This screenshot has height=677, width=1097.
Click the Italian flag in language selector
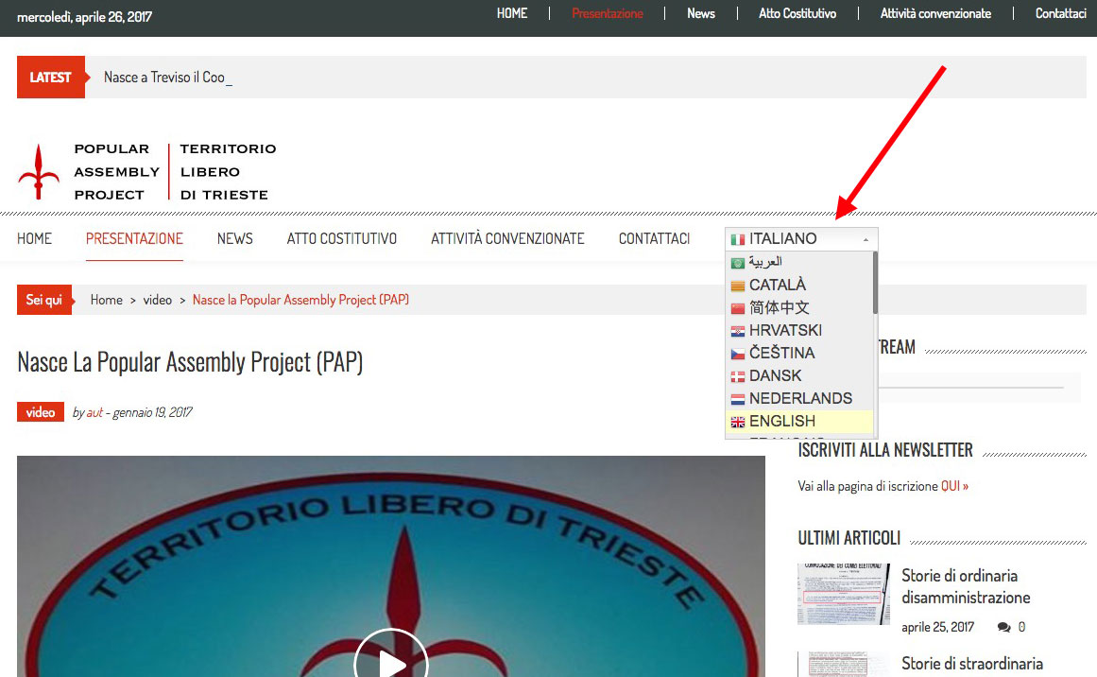[737, 239]
